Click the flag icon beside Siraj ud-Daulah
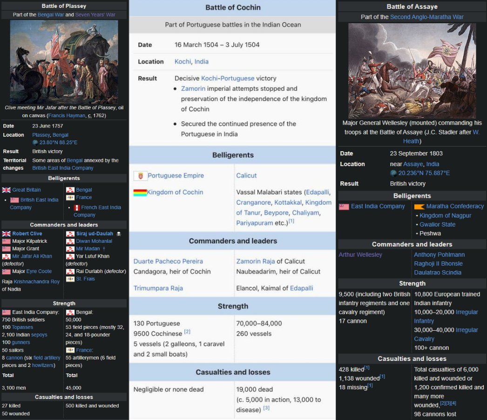The image size is (487, 420). (70, 233)
